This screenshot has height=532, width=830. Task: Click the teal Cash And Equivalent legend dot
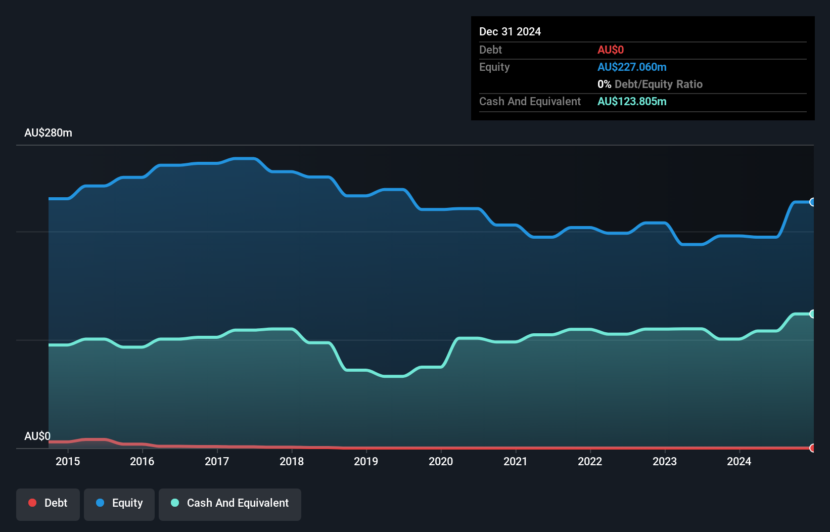pos(175,503)
